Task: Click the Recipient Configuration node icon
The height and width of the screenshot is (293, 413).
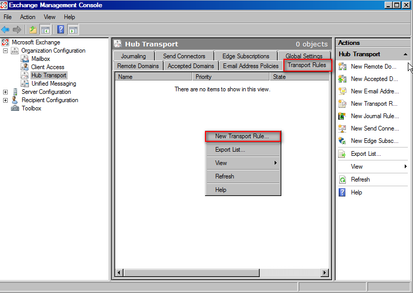Action: (15, 100)
